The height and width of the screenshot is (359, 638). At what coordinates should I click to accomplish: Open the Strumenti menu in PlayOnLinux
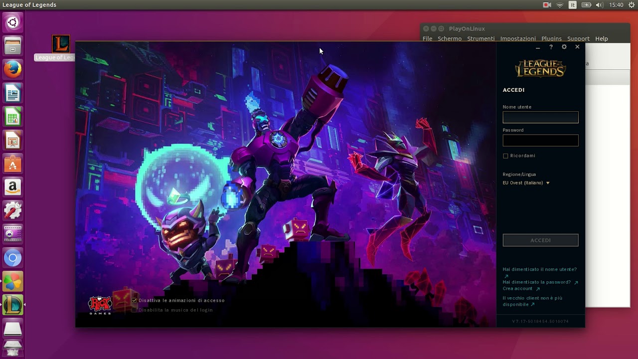point(481,38)
